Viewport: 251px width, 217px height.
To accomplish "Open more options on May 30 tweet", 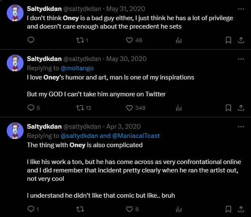I will tap(241, 59).
